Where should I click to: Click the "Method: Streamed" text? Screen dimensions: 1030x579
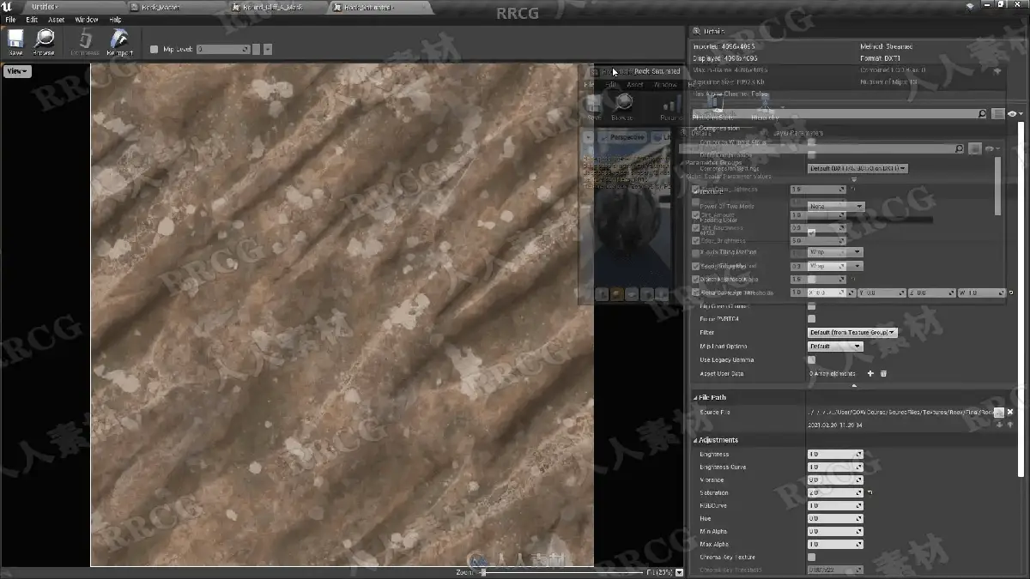click(x=888, y=46)
